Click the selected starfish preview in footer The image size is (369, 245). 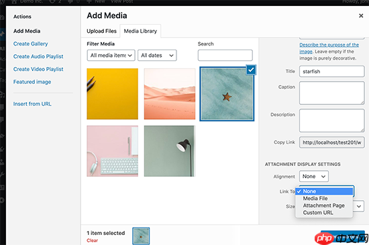point(141,236)
